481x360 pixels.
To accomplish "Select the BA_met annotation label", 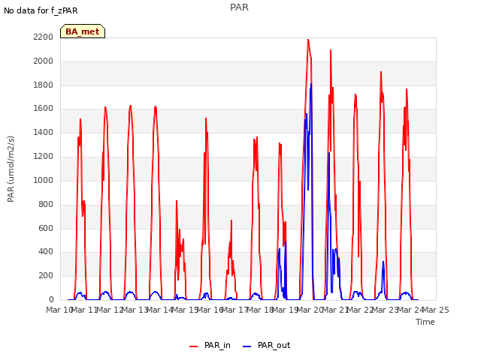I will tap(83, 31).
